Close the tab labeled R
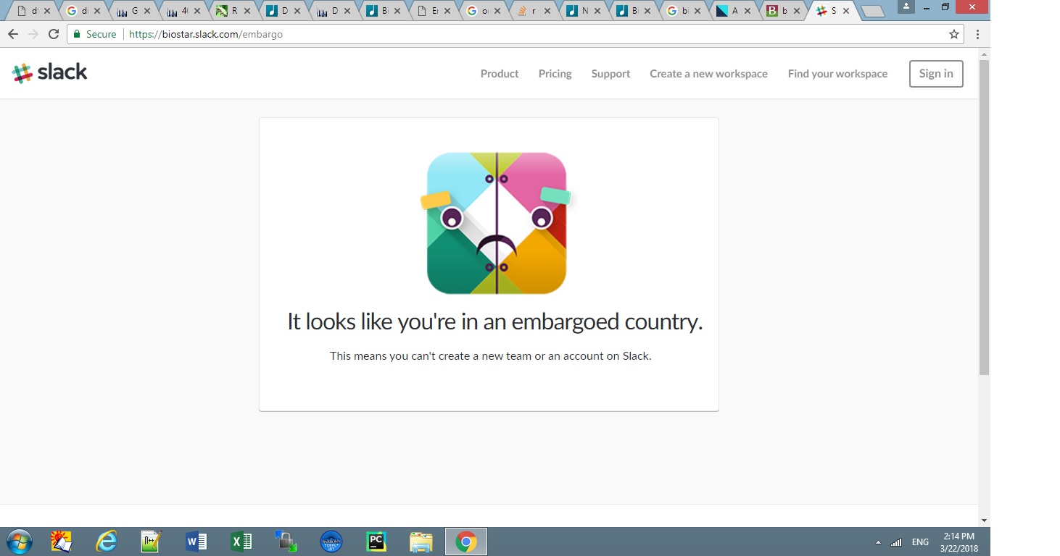Viewport: 1060px width, 556px height. tap(247, 11)
